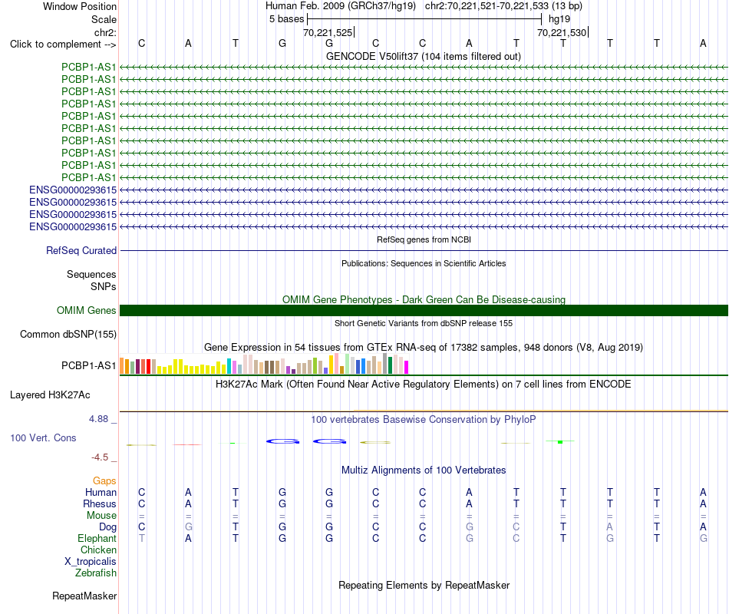Click the Rhesus species label
Screen dimensions: 729x614
click(x=100, y=503)
